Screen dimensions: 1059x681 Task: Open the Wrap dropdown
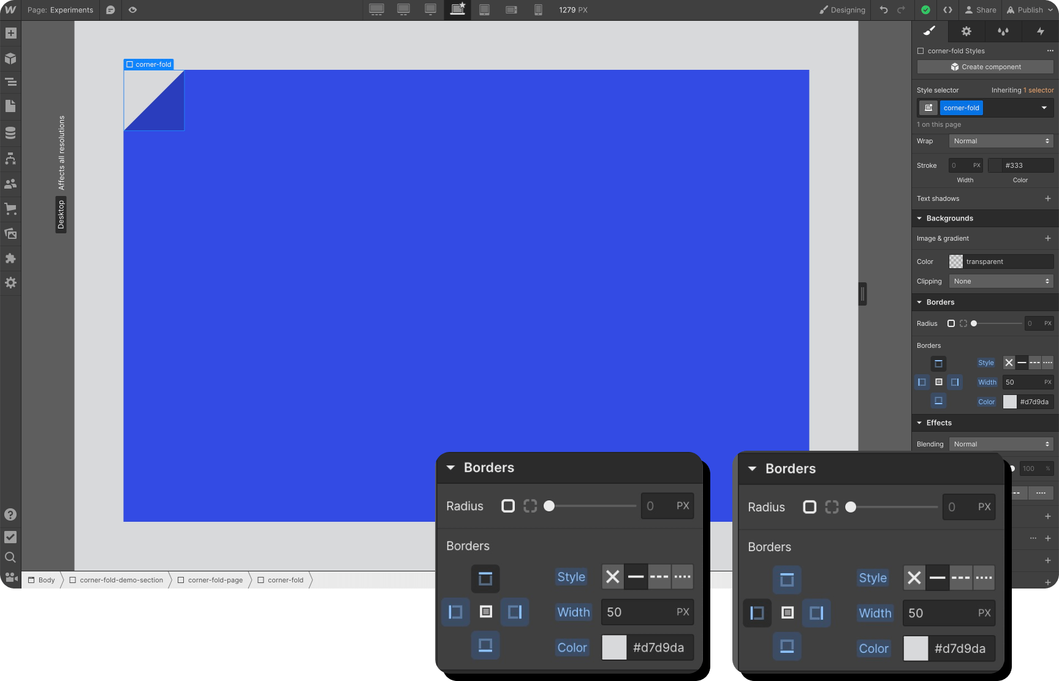tap(1000, 141)
